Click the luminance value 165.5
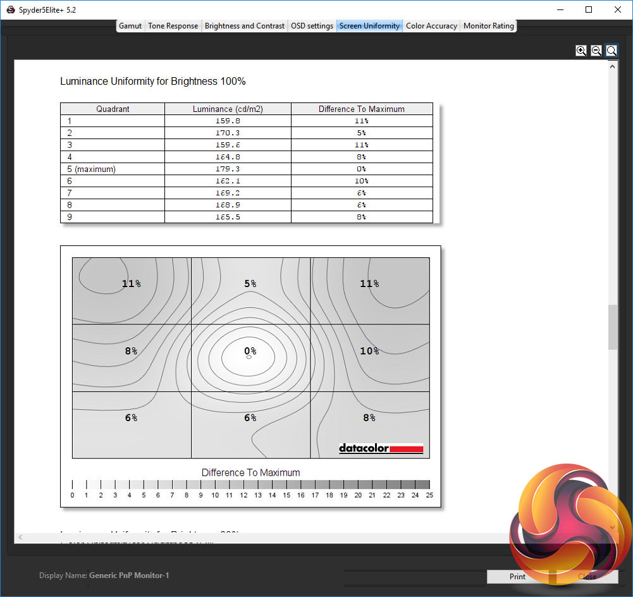The width and height of the screenshot is (633, 597). [228, 217]
